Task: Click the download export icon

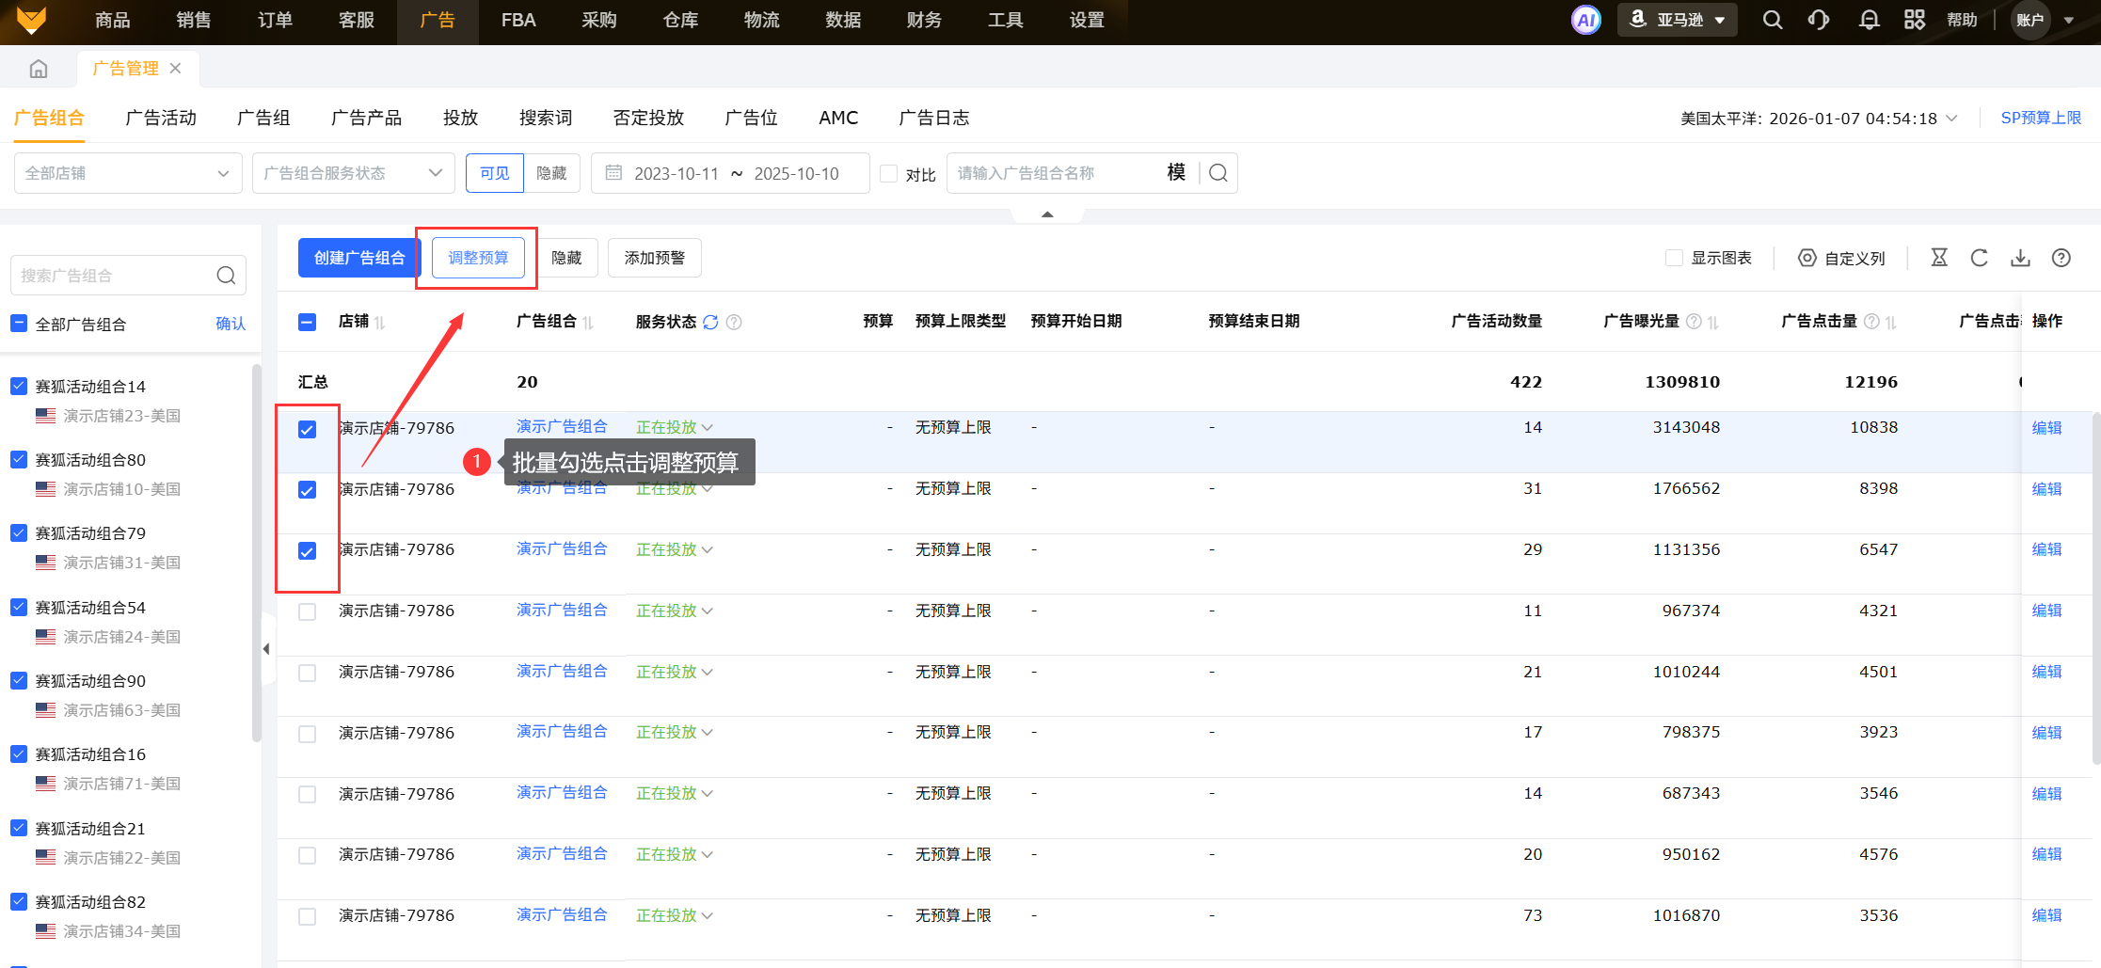Action: click(2020, 258)
